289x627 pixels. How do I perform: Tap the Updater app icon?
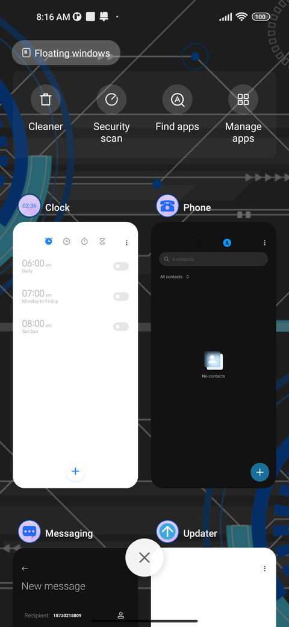click(167, 532)
